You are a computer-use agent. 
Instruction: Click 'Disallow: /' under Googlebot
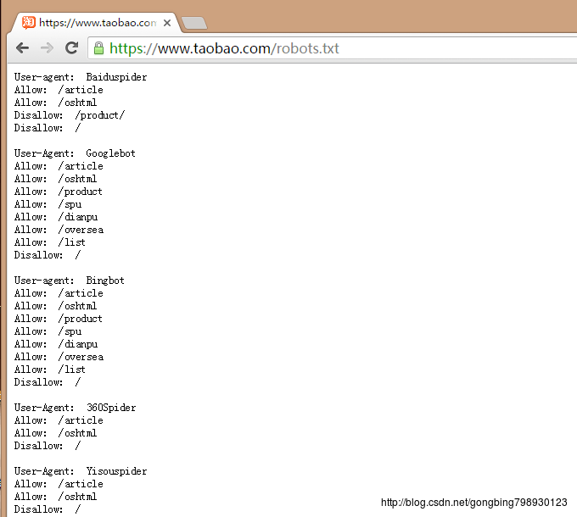click(x=48, y=255)
